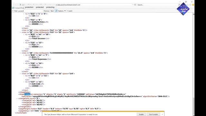Close the Find bar with the X icon
The height and width of the screenshot is (116, 206).
13,11
